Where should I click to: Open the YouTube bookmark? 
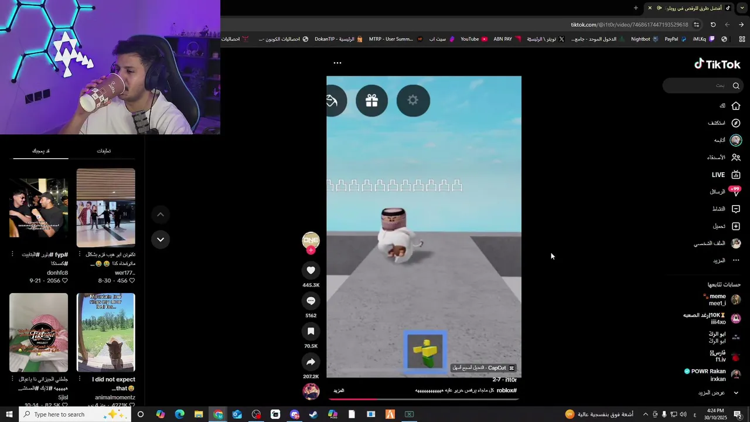click(x=474, y=39)
